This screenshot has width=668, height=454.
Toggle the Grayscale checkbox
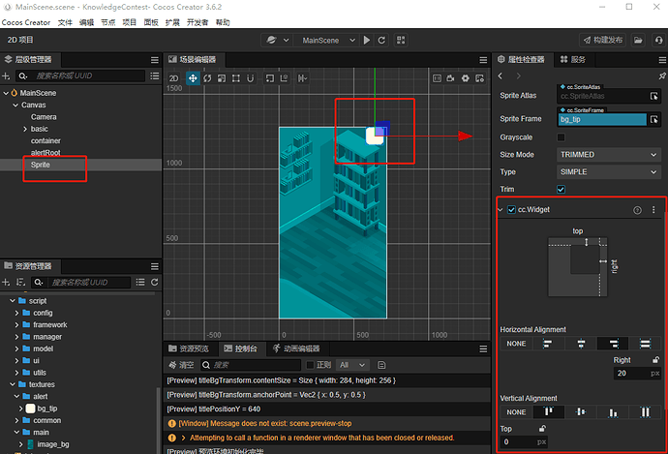coord(562,137)
